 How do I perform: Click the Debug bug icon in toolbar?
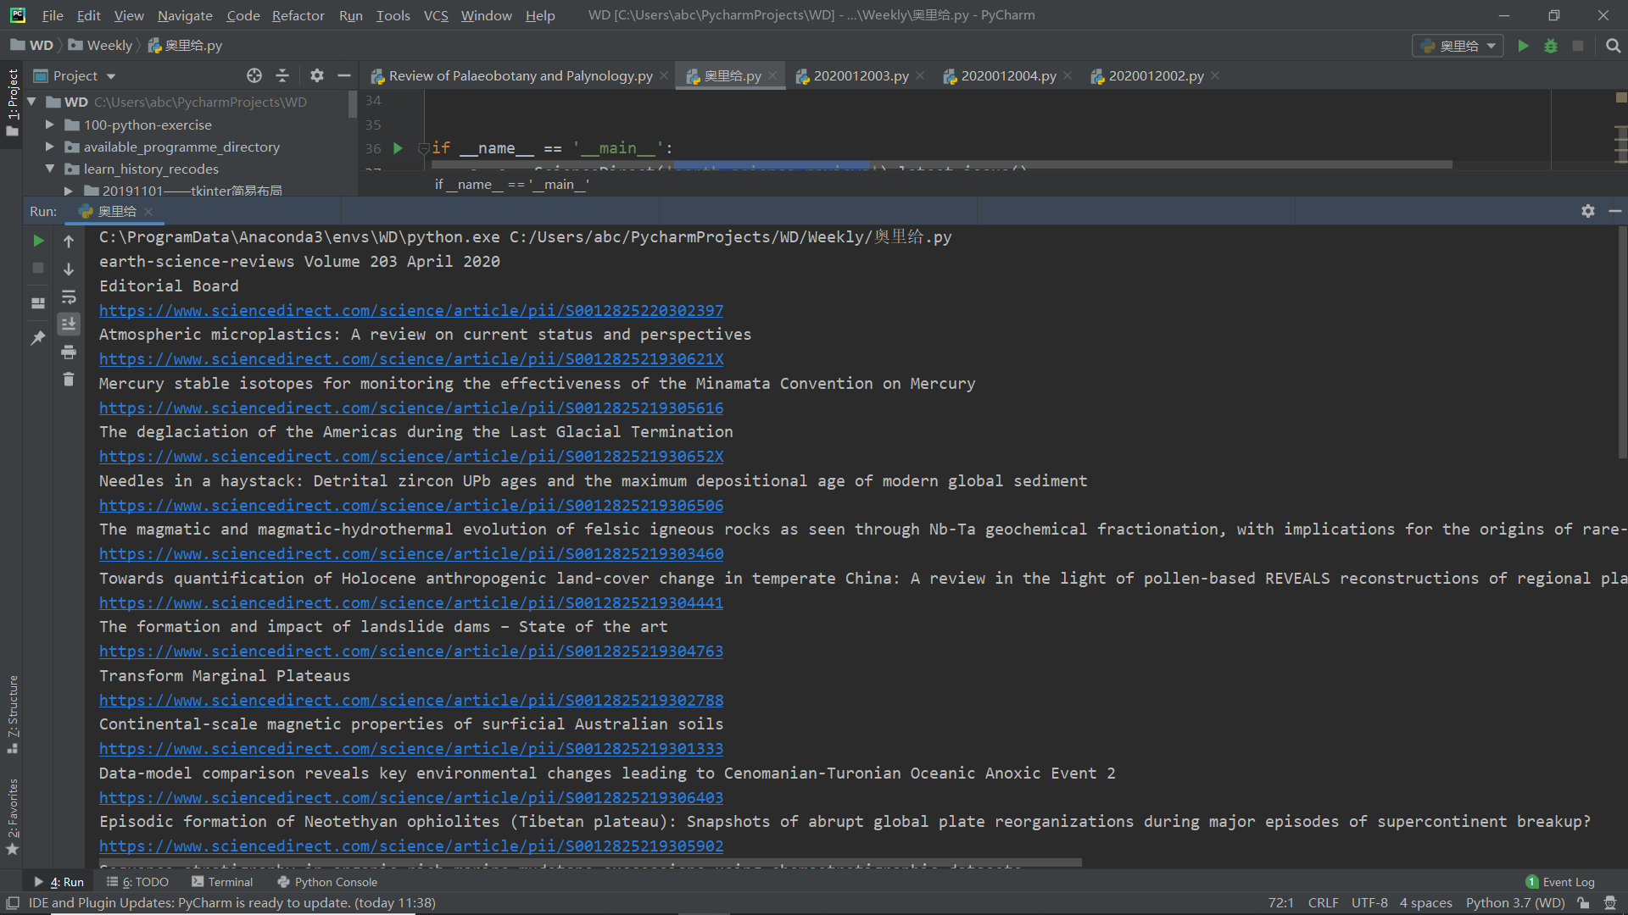(x=1550, y=46)
